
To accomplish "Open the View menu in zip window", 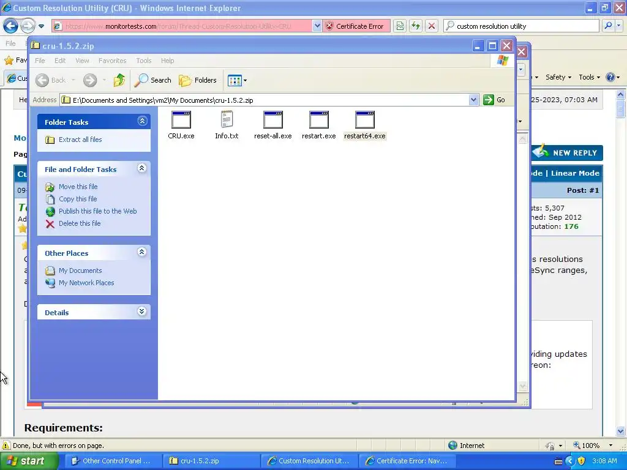I will click(82, 61).
